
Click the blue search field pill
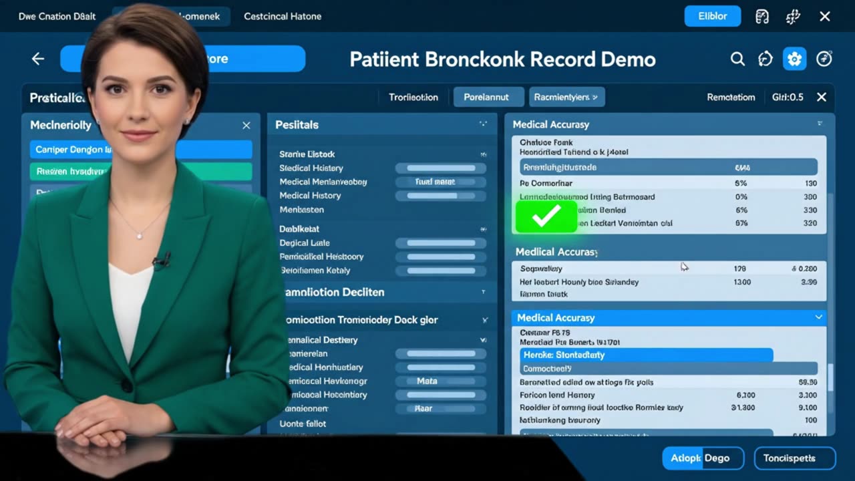click(182, 59)
